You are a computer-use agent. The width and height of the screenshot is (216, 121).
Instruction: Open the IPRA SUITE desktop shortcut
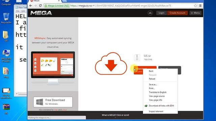click(6, 56)
